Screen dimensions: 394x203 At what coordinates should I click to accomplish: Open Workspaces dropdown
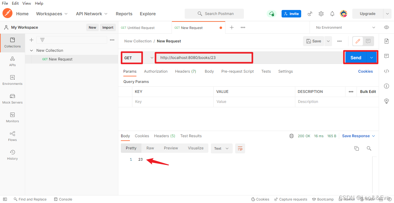pos(52,14)
